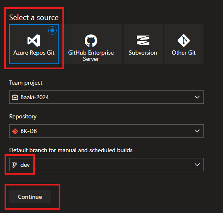Expand the Team project dropdown chevron
Screen dimensions: 223x213
(197, 97)
